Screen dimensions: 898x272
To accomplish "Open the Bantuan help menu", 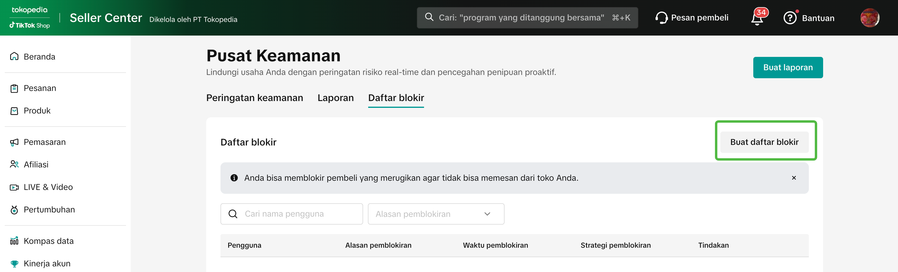I will [809, 18].
